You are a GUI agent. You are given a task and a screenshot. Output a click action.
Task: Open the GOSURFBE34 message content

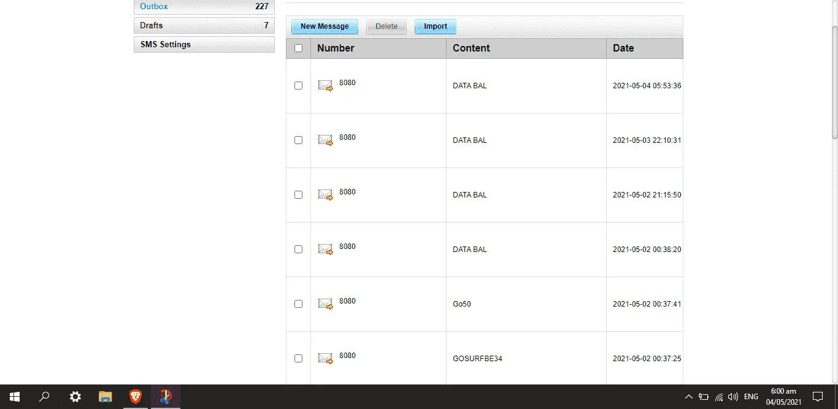pos(477,359)
